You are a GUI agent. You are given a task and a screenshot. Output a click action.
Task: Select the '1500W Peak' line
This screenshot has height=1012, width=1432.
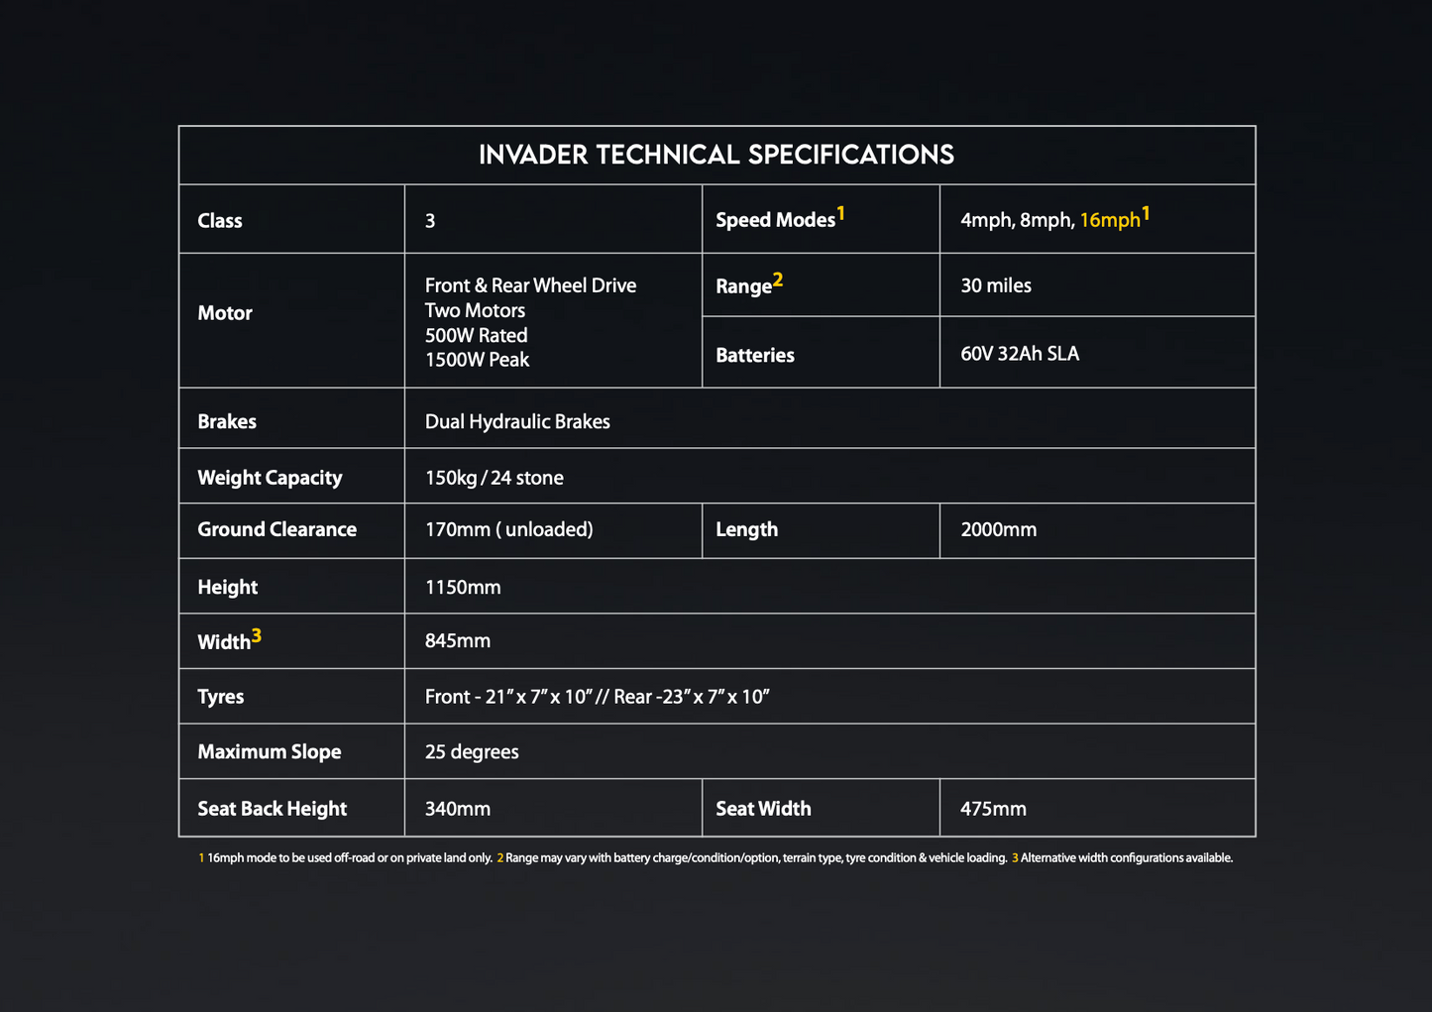(477, 360)
